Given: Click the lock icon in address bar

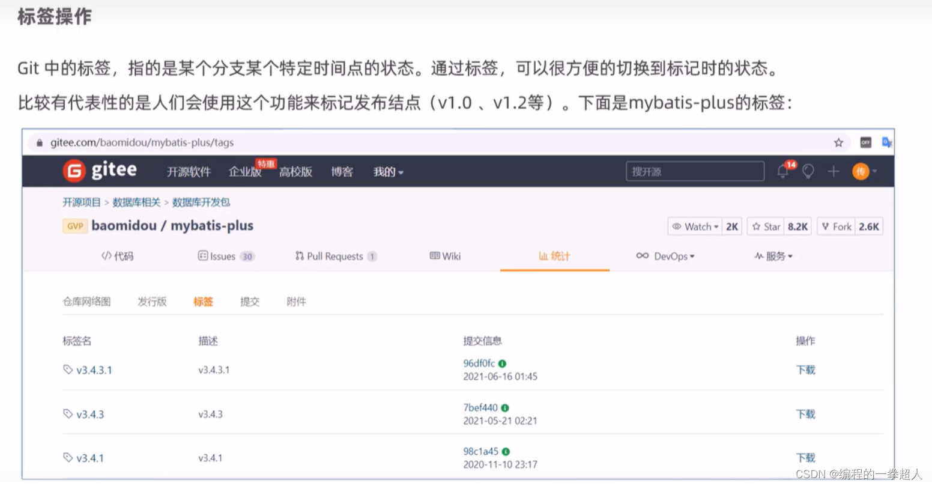Looking at the screenshot, I should point(40,143).
